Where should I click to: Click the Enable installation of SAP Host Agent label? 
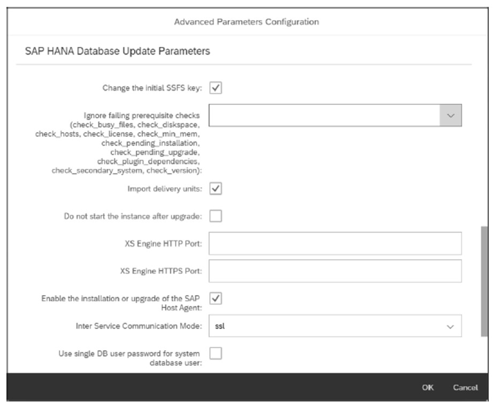pyautogui.click(x=121, y=303)
